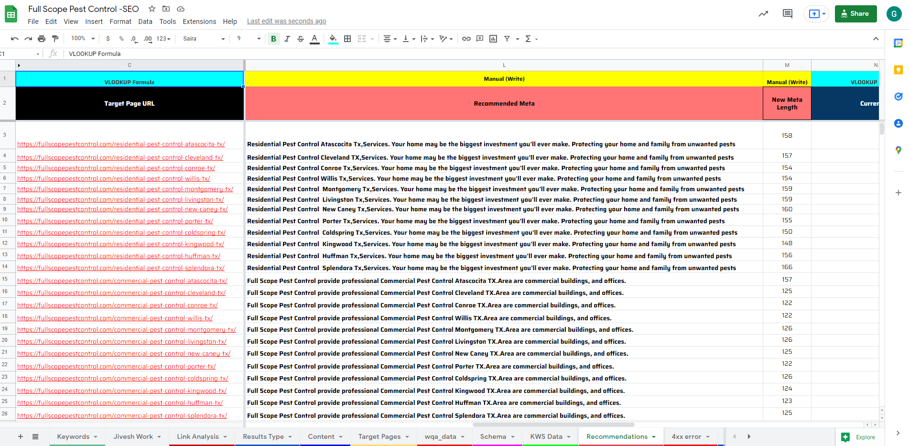Click the Insert link icon

pos(466,39)
